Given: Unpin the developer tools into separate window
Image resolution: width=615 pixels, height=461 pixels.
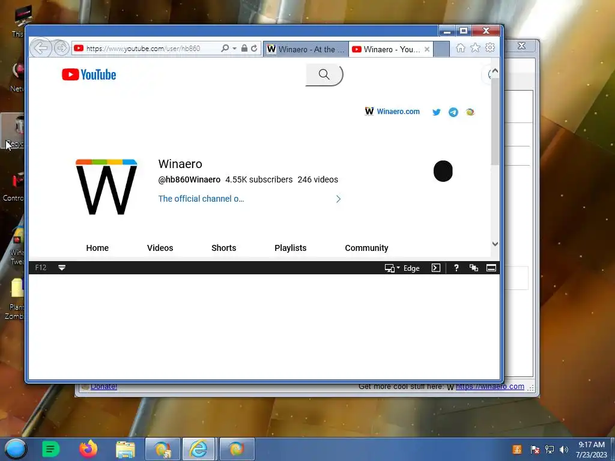Looking at the screenshot, I should click(x=474, y=268).
